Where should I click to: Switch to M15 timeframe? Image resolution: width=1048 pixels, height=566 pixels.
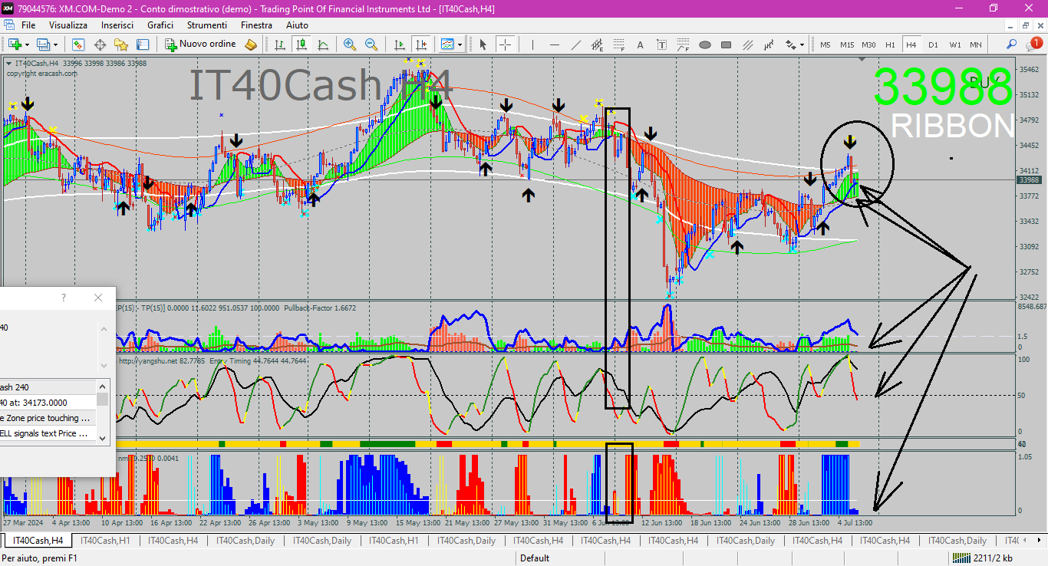pos(847,44)
